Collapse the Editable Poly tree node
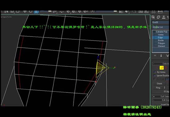 click(154, 32)
